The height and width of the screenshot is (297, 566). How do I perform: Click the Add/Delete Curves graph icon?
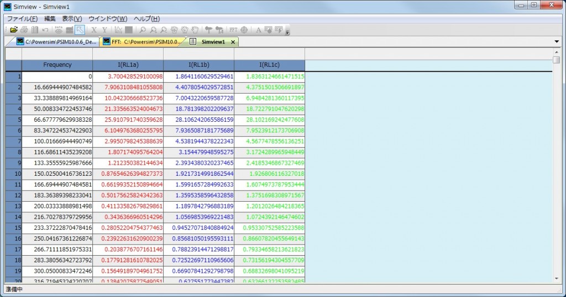click(x=118, y=30)
